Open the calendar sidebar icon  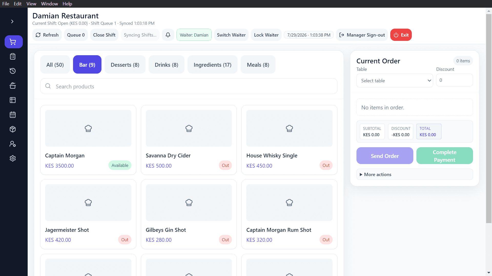[13, 115]
